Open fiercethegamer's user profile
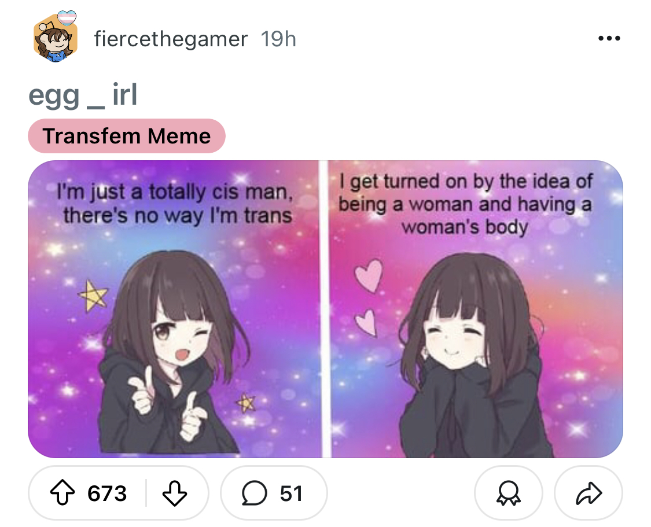 click(x=171, y=39)
